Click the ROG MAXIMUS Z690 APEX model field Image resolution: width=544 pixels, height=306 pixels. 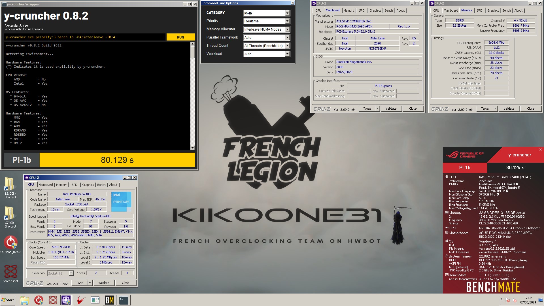362,26
